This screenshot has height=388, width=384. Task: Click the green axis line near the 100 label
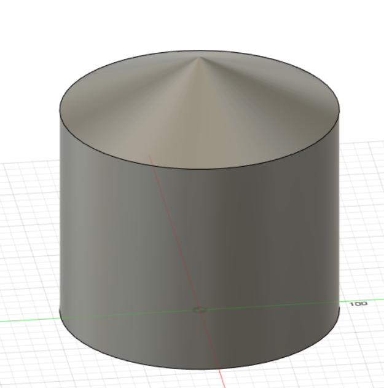point(361,301)
